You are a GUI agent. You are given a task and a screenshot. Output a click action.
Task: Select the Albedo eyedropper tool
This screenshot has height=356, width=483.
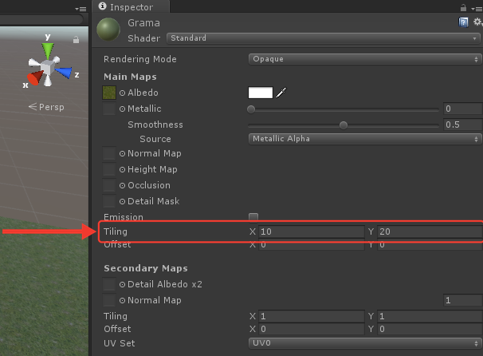281,93
